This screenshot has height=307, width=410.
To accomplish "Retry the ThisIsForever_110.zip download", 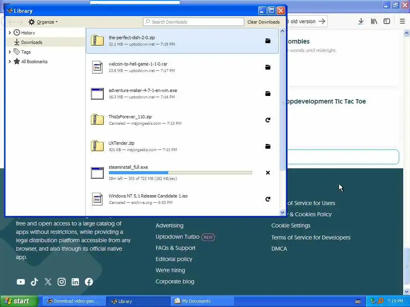I will [x=268, y=120].
